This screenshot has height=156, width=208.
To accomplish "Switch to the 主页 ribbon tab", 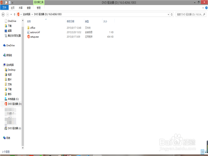I will coord(12,8).
